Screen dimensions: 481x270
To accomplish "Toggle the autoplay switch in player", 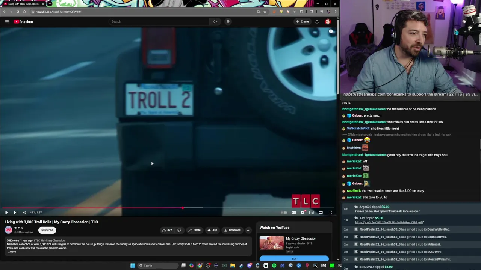I will pos(284,213).
